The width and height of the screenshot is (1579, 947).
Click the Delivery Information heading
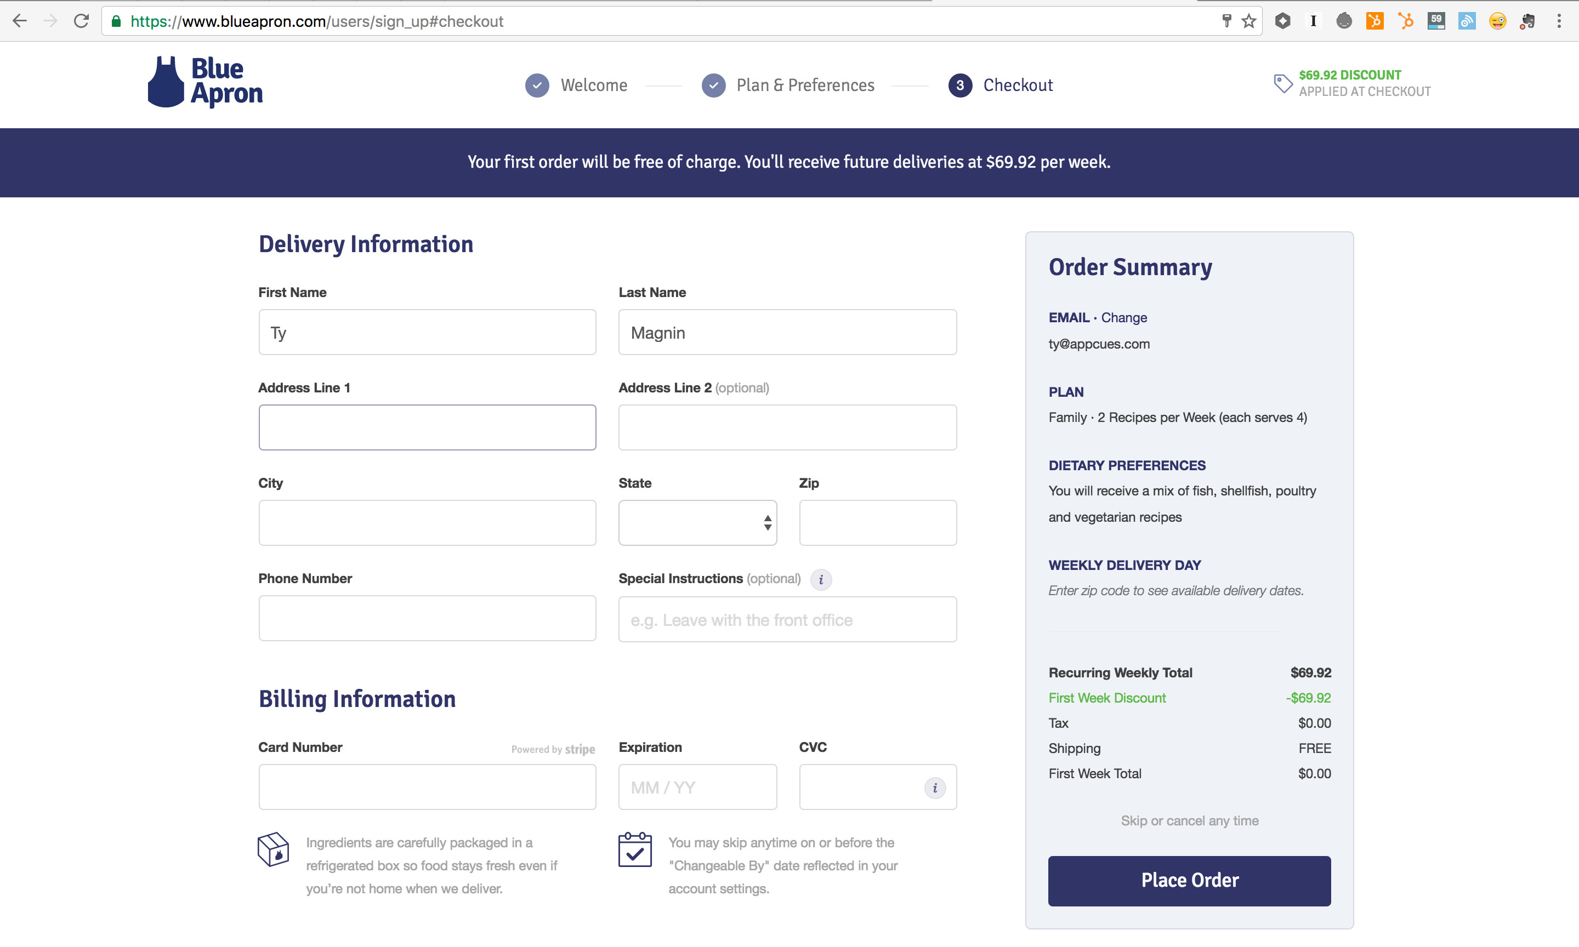coord(366,244)
